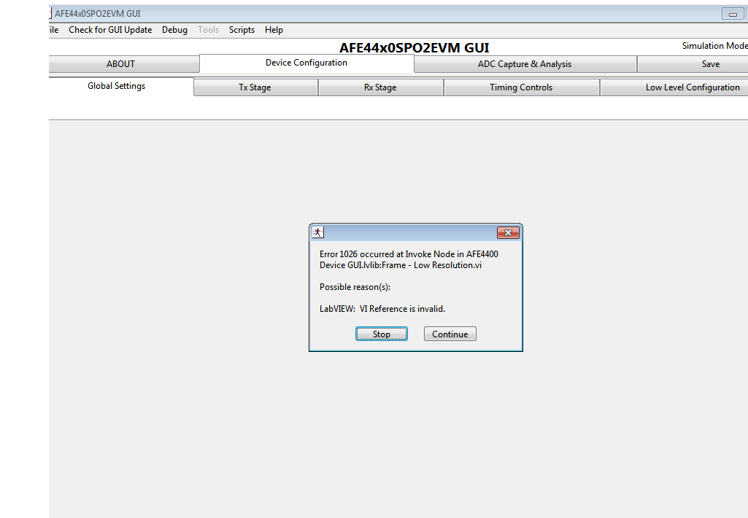Open the Rx Stage sub-tab

(x=380, y=87)
